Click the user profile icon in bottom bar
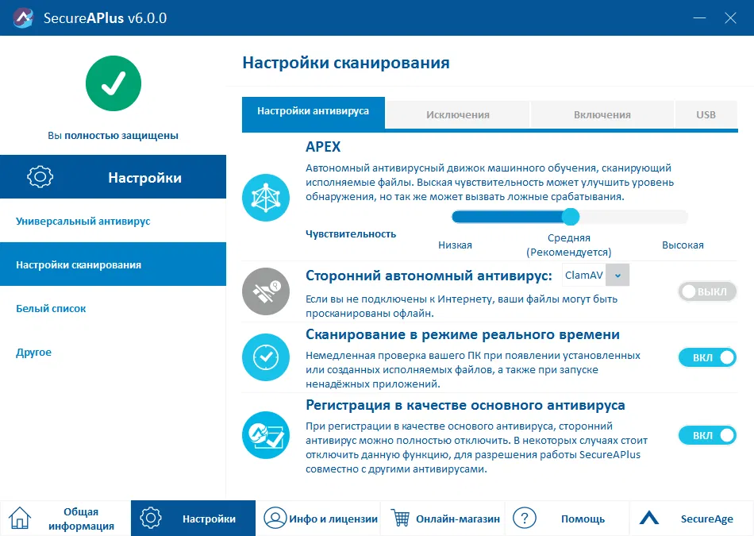Screen dimensions: 754x536 tap(275, 519)
